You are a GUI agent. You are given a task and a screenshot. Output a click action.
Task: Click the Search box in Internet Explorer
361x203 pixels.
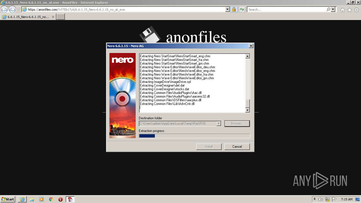pyautogui.click(x=287, y=10)
